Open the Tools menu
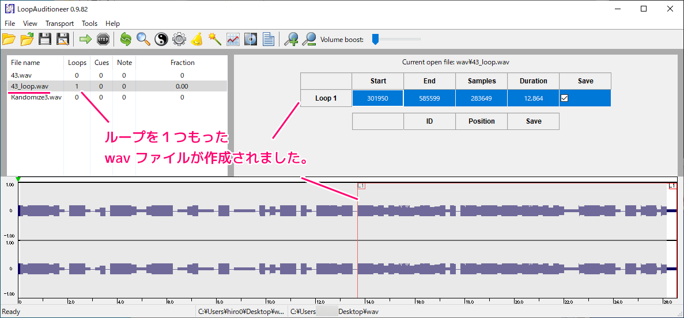Image resolution: width=684 pixels, height=318 pixels. point(89,24)
